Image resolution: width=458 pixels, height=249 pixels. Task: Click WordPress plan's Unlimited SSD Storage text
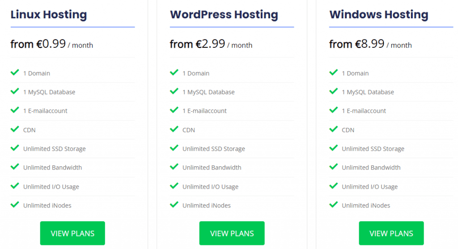click(214, 149)
